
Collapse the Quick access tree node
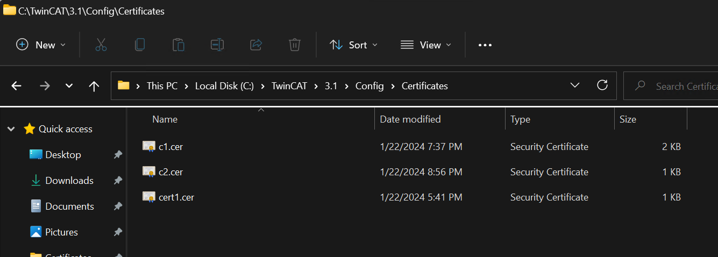[11, 129]
